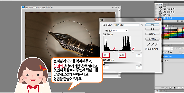184x93 pixels.
Task: Create new swatch icon in Swatches panel
Action: click(182, 42)
